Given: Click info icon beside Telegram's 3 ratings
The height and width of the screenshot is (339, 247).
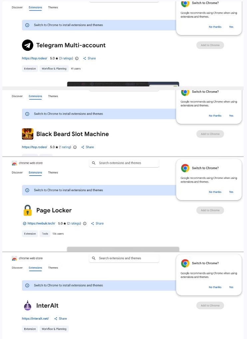Looking at the screenshot, I should [x=77, y=58].
